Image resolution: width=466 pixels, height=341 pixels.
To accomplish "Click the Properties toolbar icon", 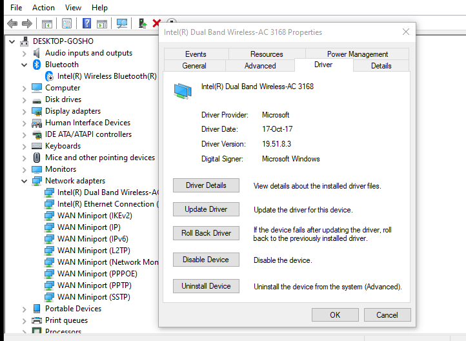I will click(x=67, y=23).
